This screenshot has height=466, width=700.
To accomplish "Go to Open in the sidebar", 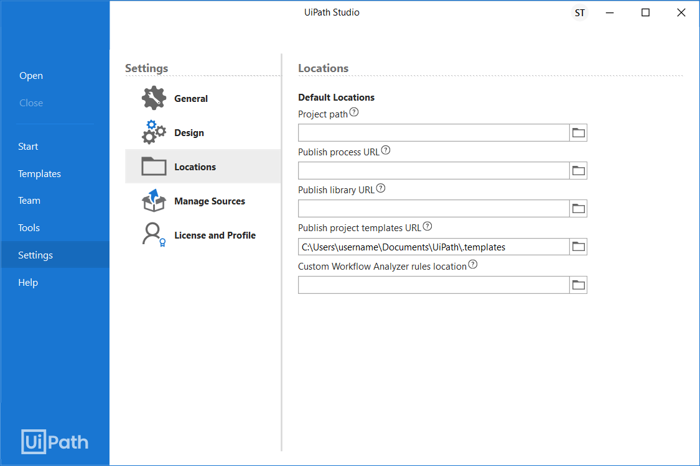I will click(x=31, y=75).
